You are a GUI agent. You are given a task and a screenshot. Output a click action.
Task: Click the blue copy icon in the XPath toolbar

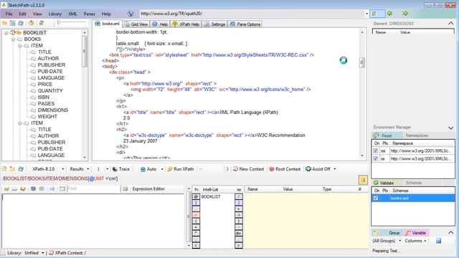(x=21, y=169)
